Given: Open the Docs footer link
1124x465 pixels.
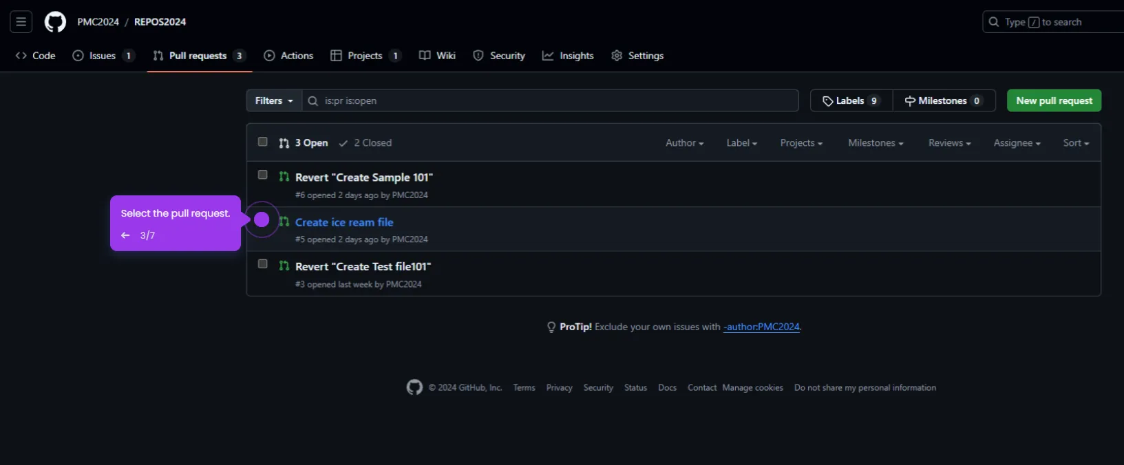Looking at the screenshot, I should pyautogui.click(x=667, y=388).
